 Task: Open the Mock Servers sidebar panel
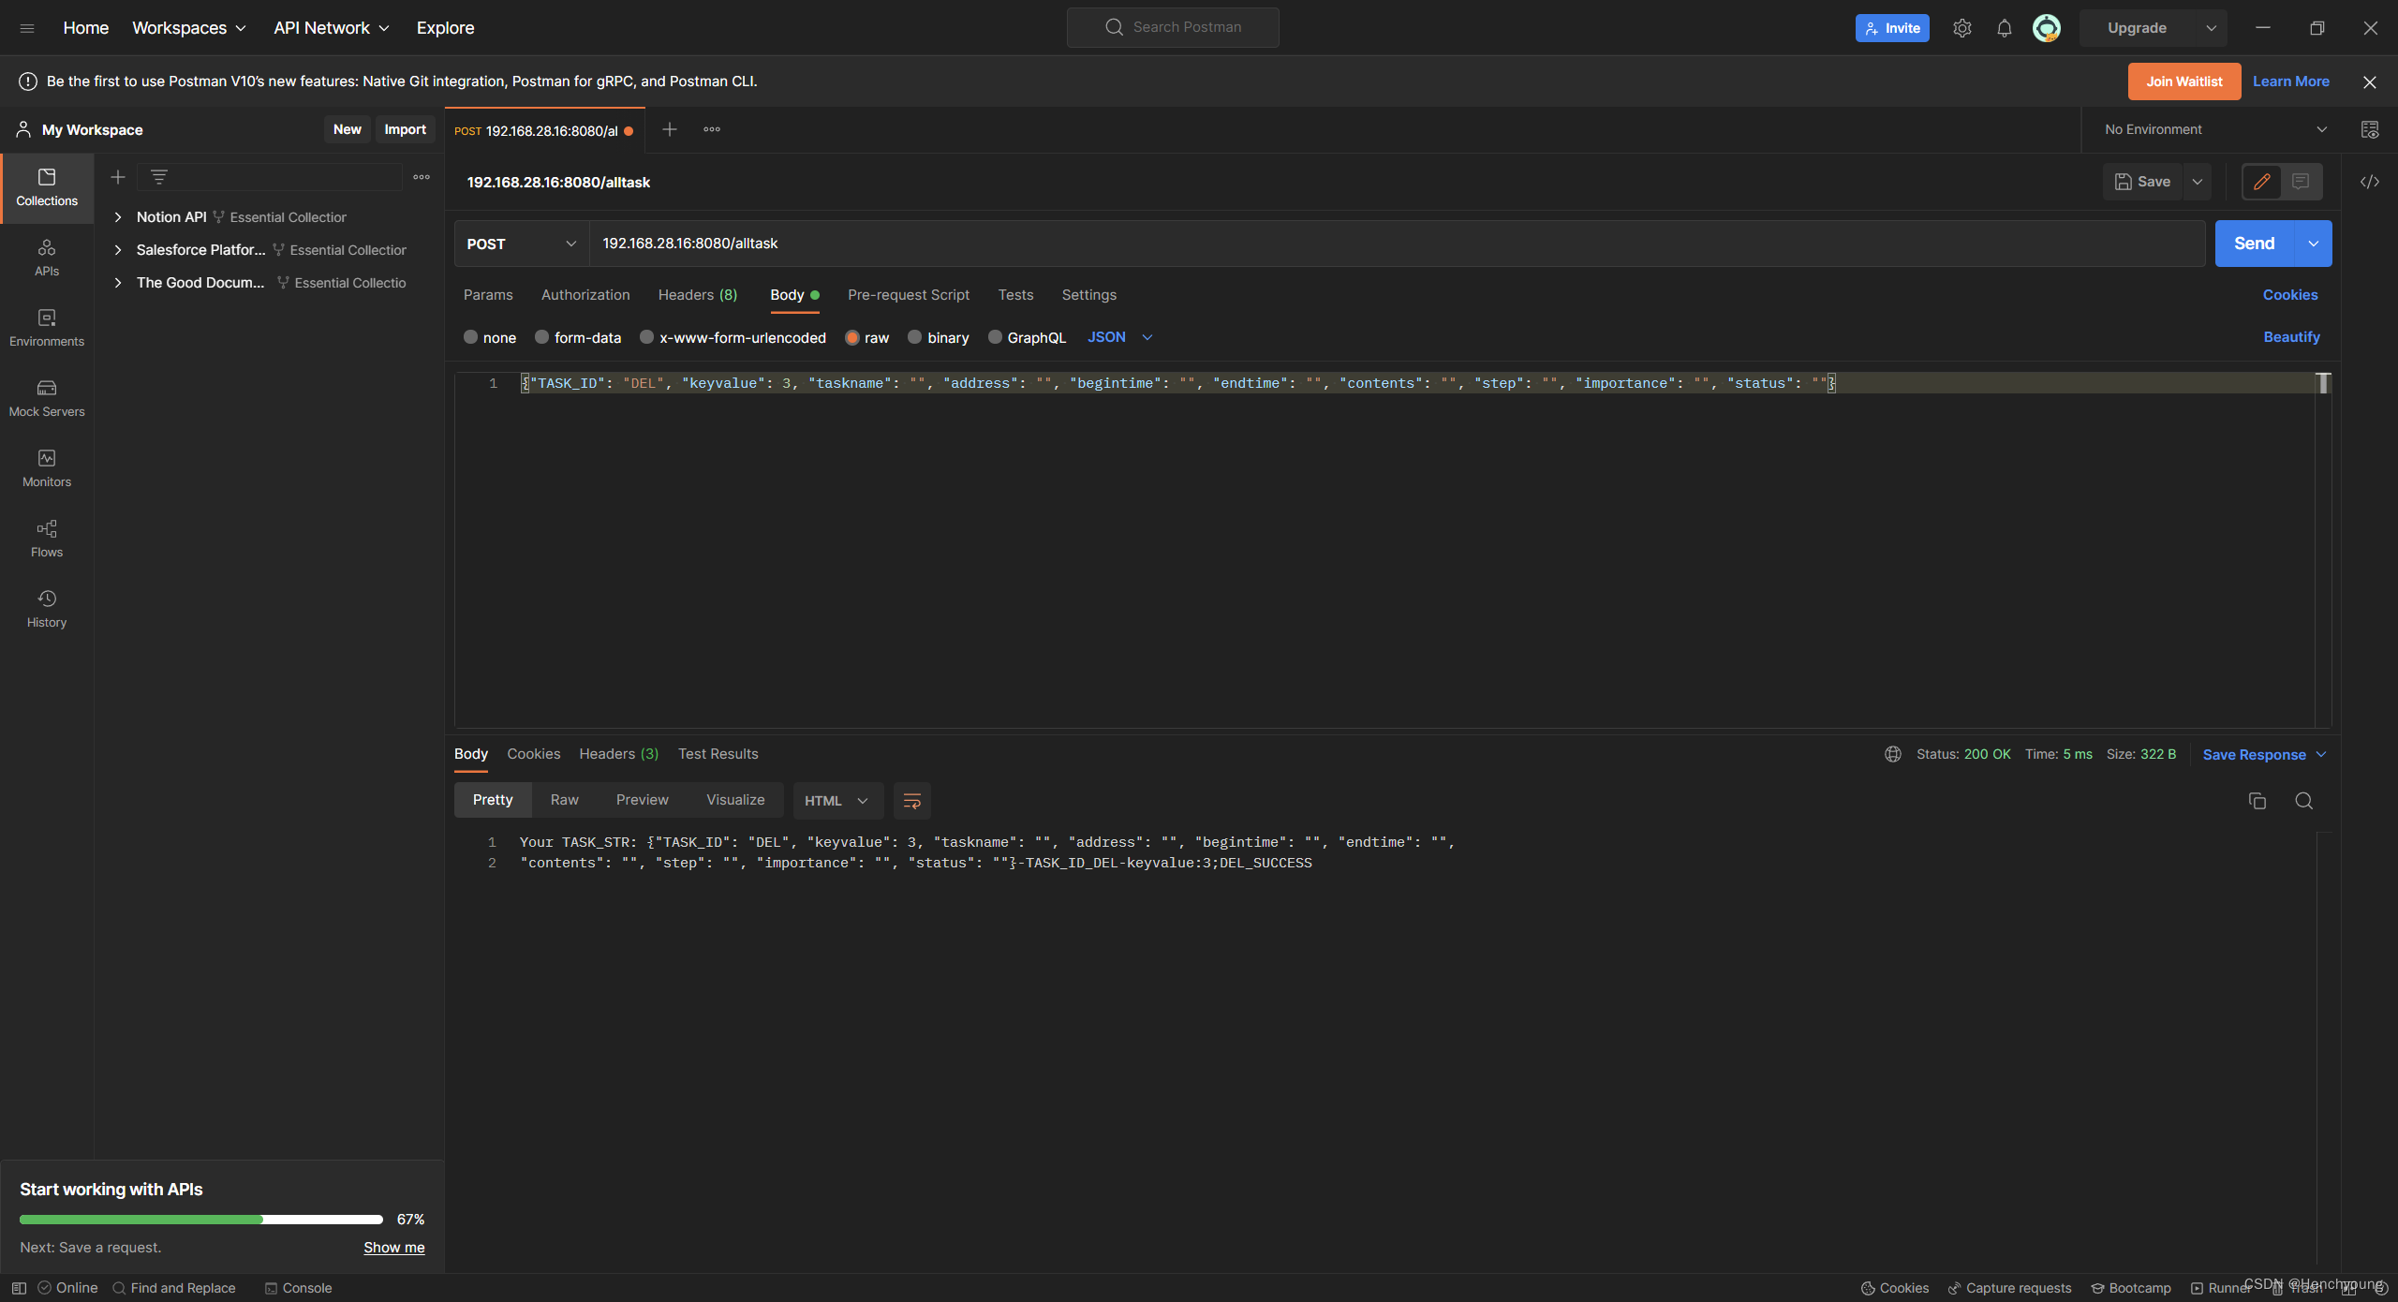pos(47,397)
